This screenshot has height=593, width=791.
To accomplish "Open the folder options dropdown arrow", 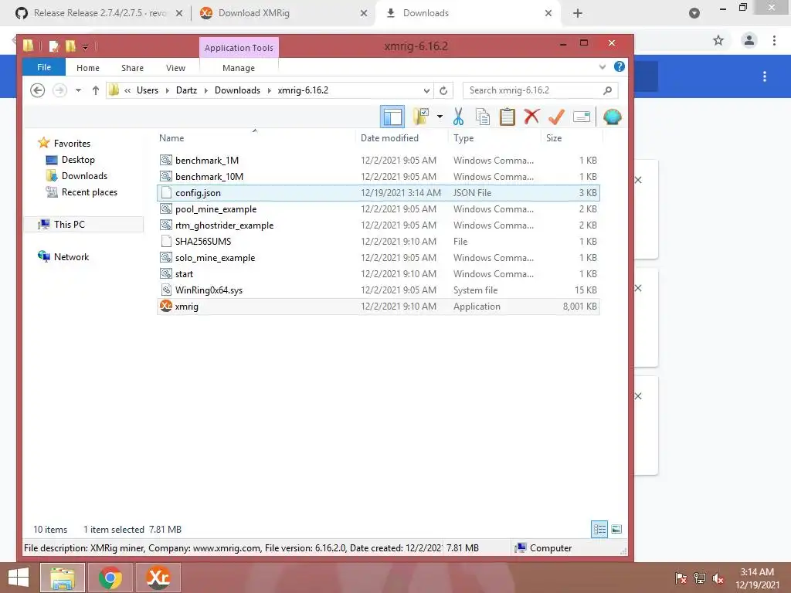I will (440, 117).
